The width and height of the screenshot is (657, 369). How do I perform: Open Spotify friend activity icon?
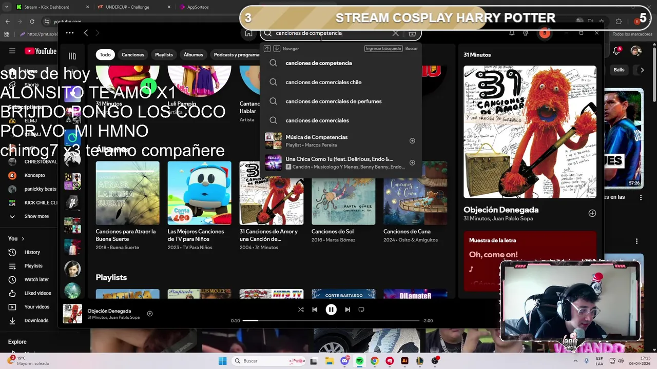(x=526, y=33)
